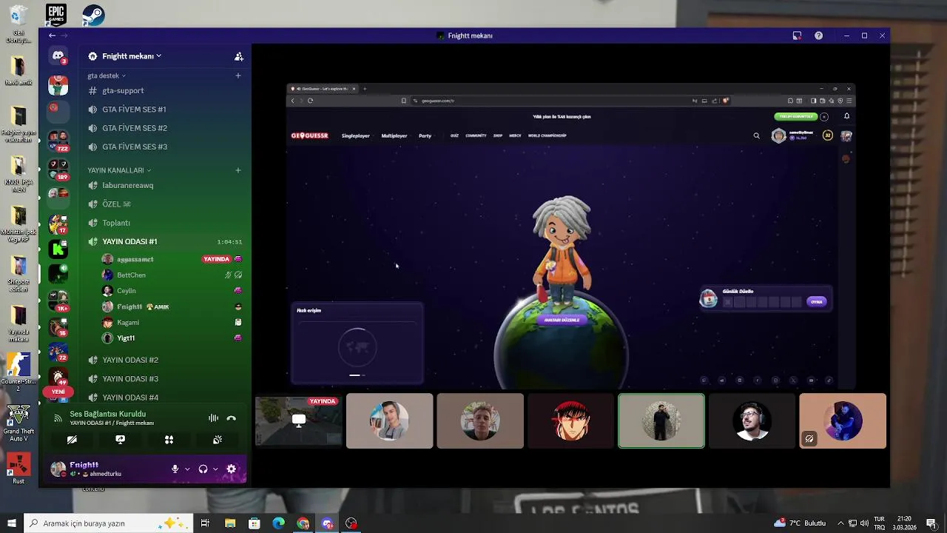947x533 pixels.
Task: Select the Rust desktop shortcut
Action: 18,469
